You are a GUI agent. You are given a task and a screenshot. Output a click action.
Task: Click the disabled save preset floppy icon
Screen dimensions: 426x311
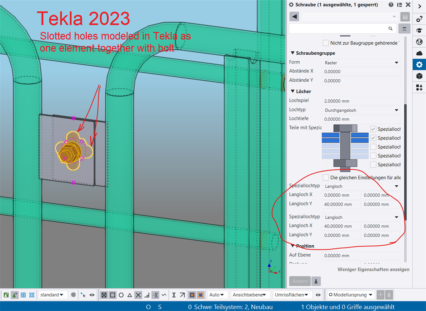pos(405,17)
